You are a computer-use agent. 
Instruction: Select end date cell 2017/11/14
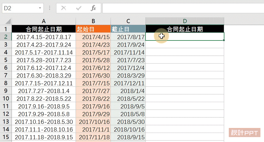coord(128,52)
